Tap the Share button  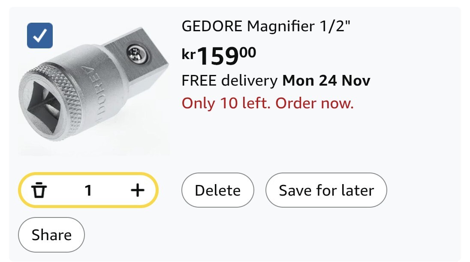point(51,235)
